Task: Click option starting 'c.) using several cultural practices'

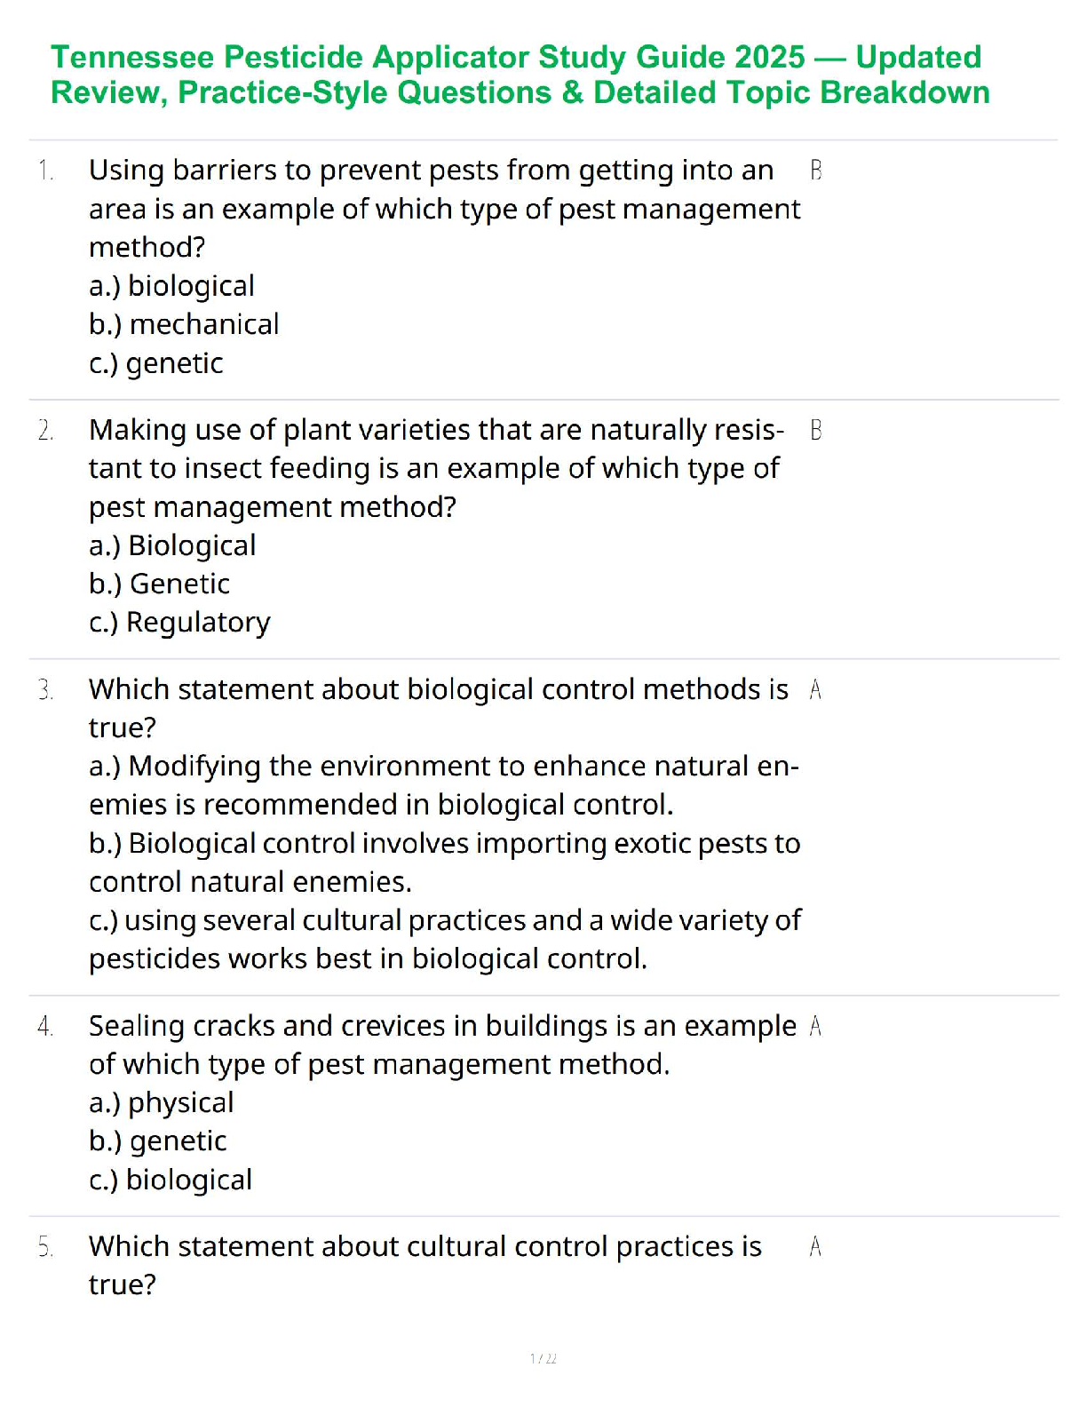Action: 444,921
